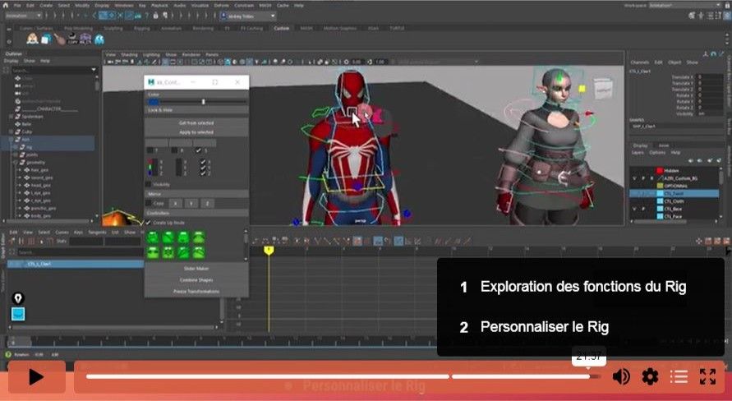732x401 pixels.
Task: Open Graph Editor Curves menu
Action: [62, 232]
